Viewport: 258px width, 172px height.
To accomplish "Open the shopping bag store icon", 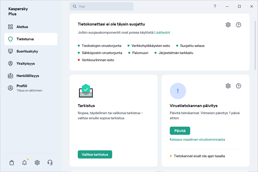I will click(12, 163).
